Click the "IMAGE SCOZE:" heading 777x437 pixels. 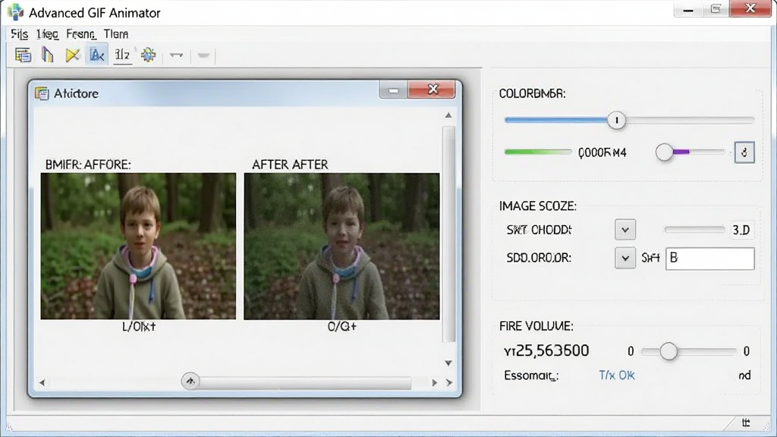[538, 206]
